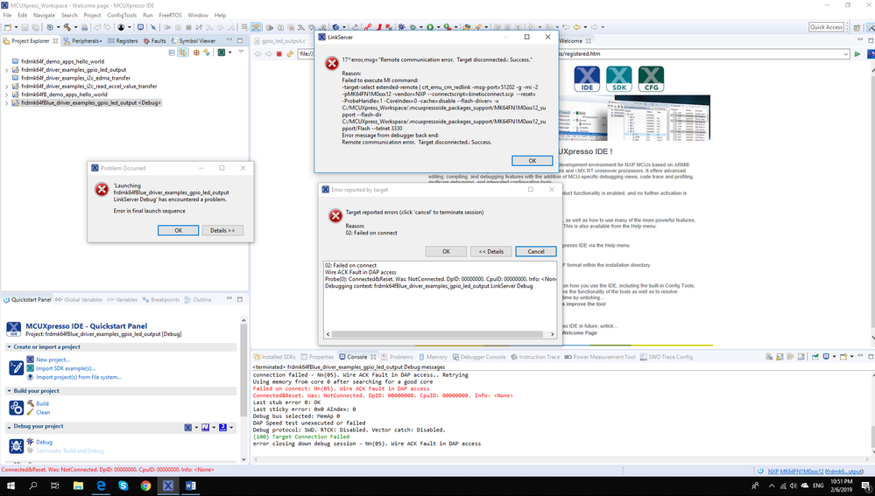Click Maximize on the Quickstart Panel view
Screen dimensions: 875x496
[240, 299]
